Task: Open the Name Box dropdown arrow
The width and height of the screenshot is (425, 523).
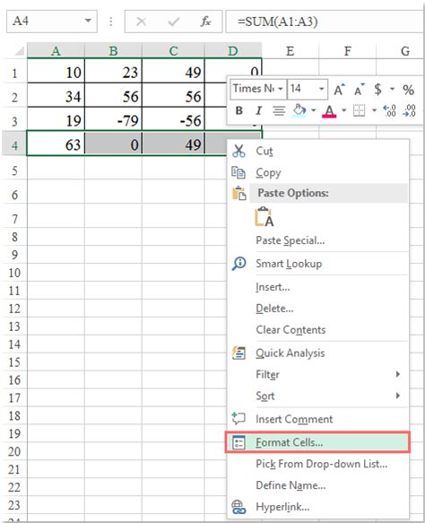Action: [x=88, y=21]
